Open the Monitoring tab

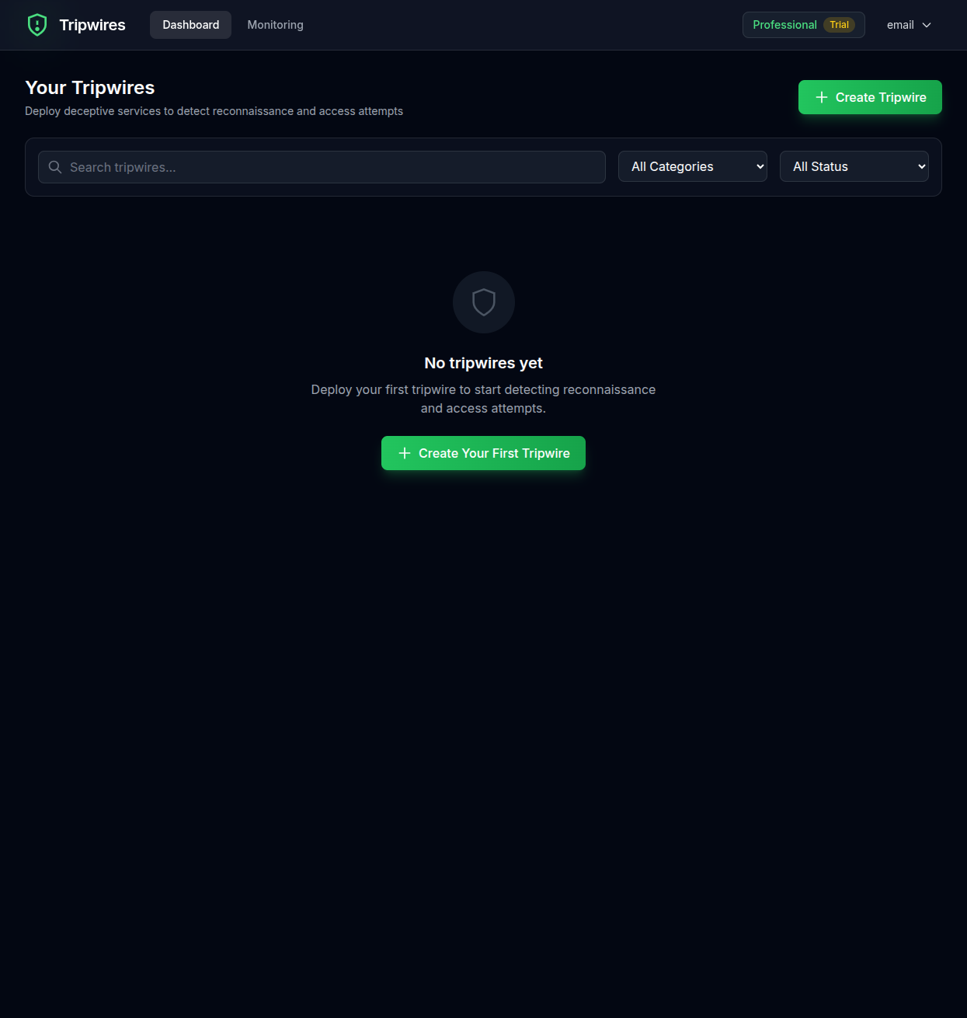click(x=275, y=25)
